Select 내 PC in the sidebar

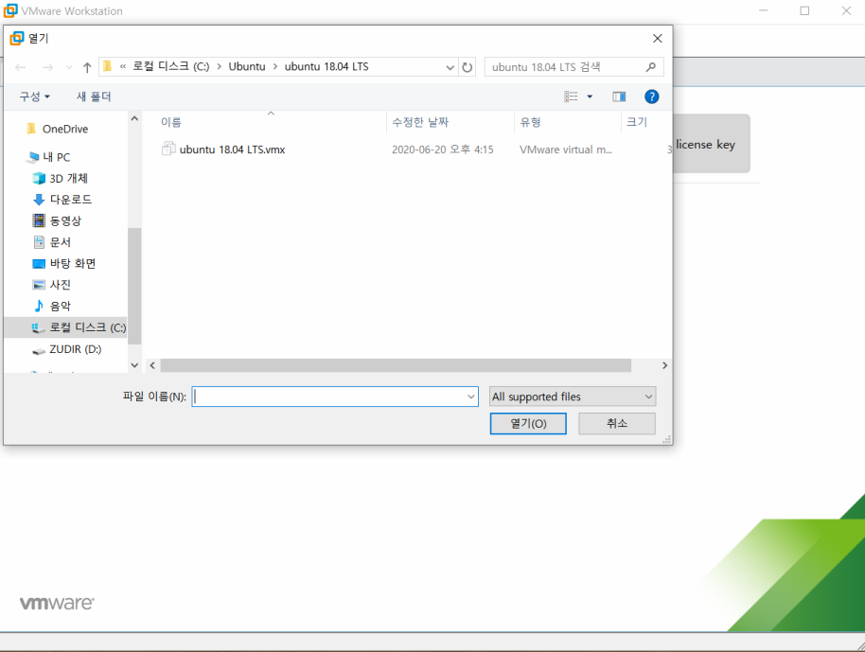[56, 157]
